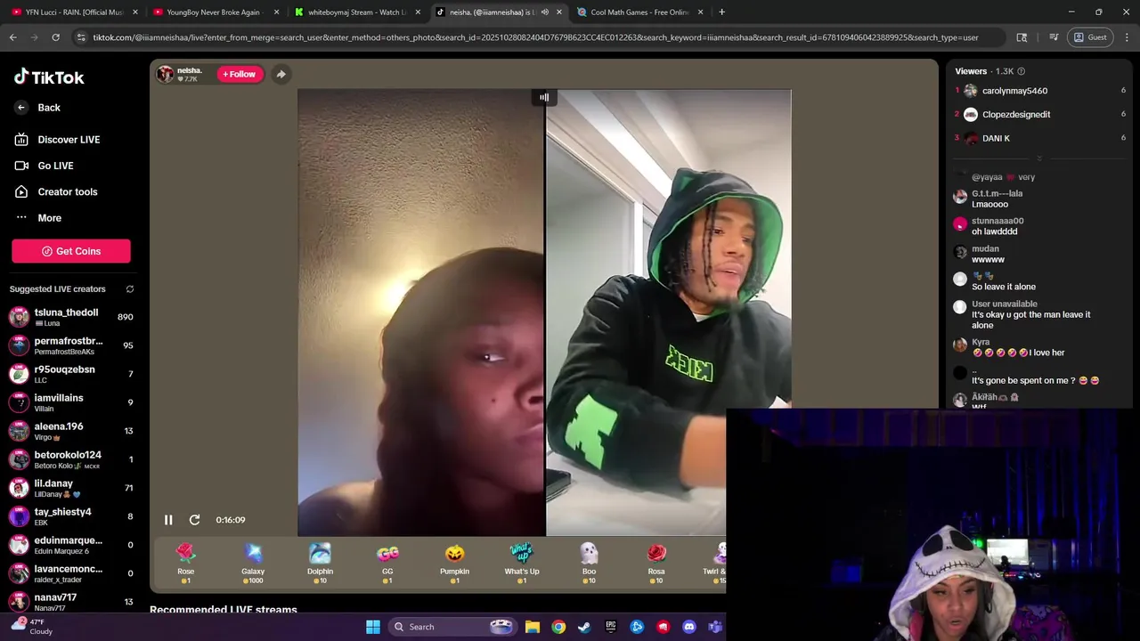Follow neisha. with the Follow button
This screenshot has width=1140, height=641.
tap(240, 74)
